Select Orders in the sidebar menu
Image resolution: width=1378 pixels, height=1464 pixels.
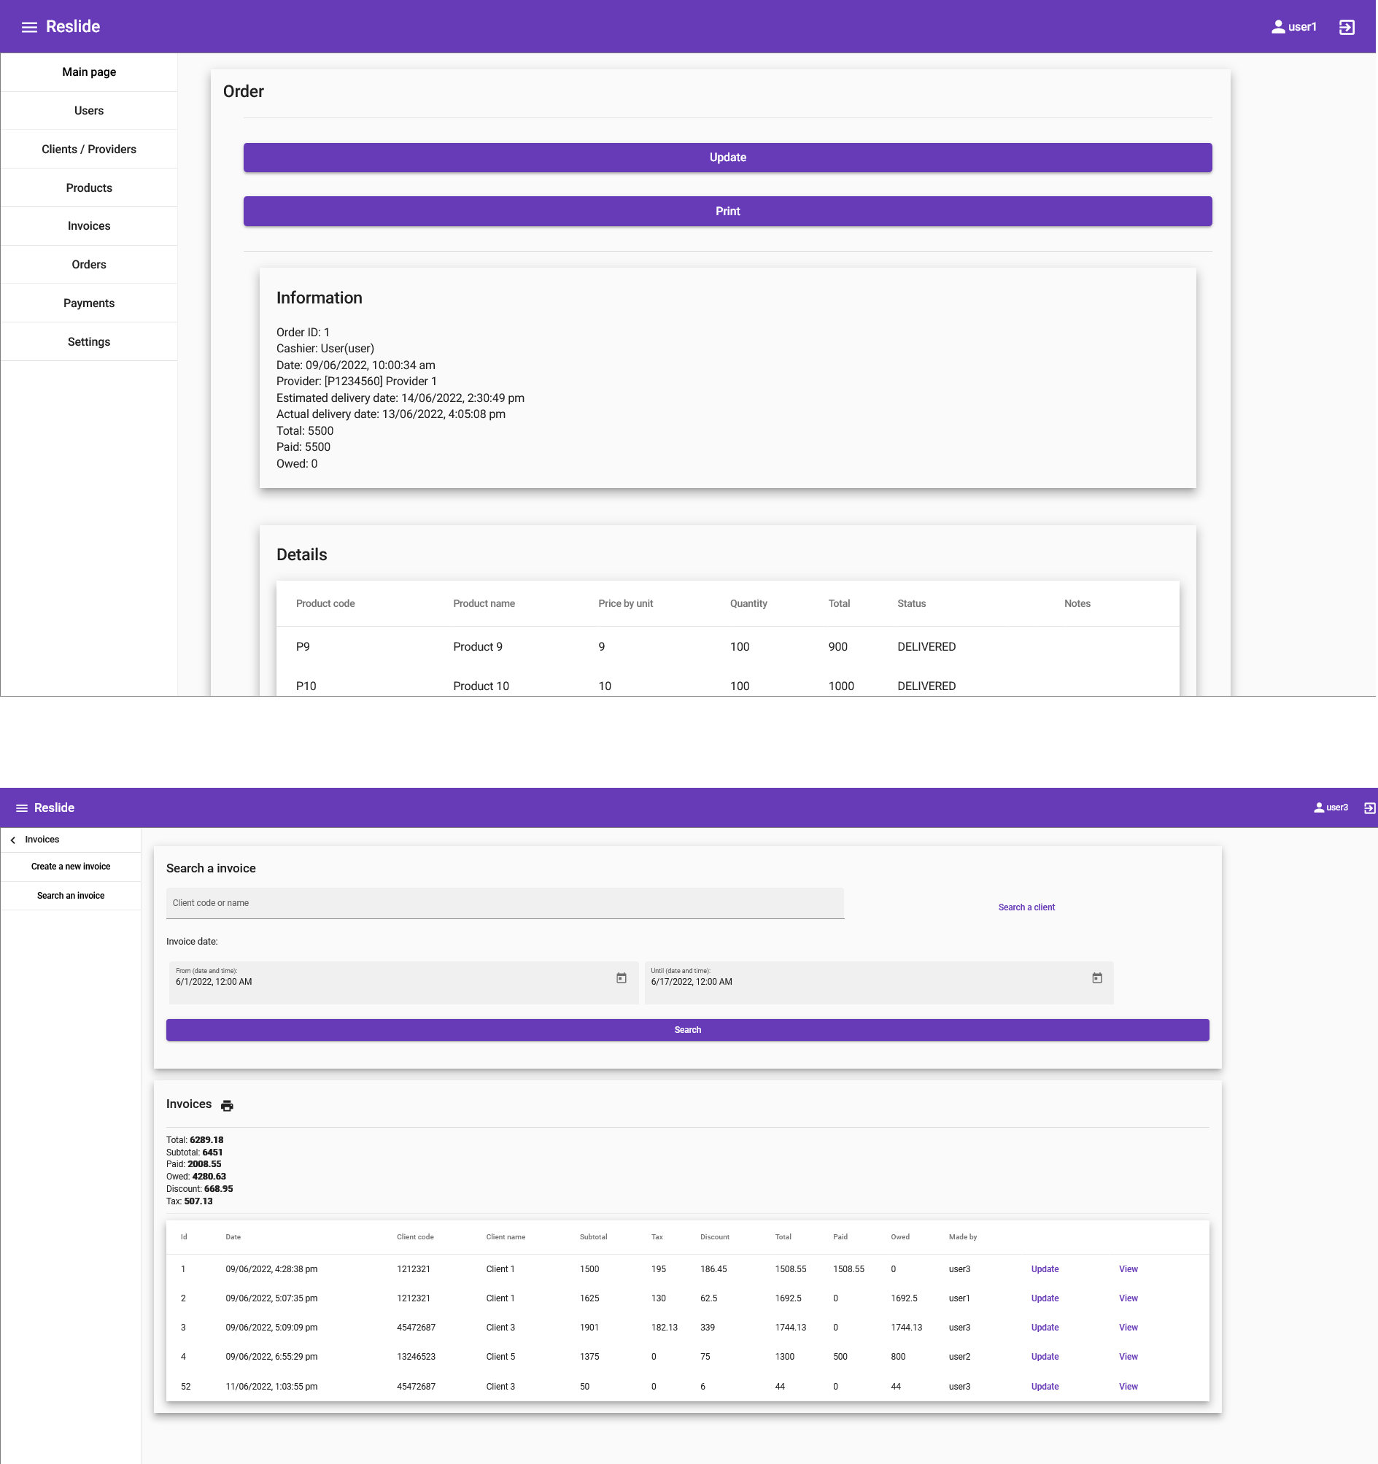[x=89, y=264]
